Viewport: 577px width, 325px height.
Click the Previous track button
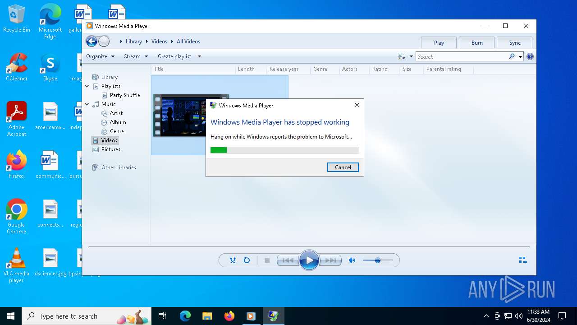[288, 260]
